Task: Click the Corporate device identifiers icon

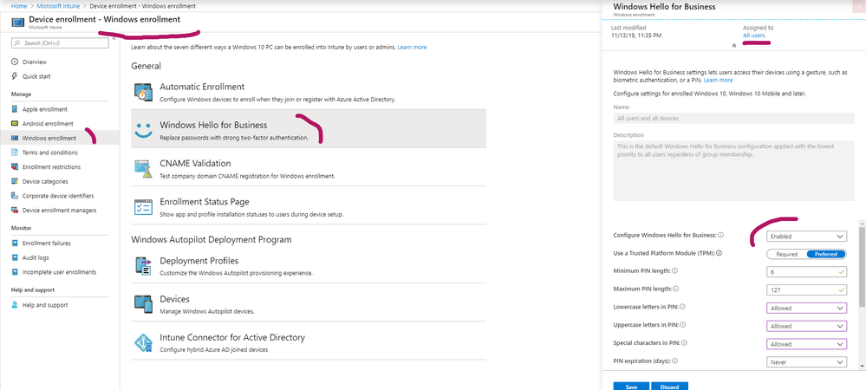Action: tap(15, 196)
